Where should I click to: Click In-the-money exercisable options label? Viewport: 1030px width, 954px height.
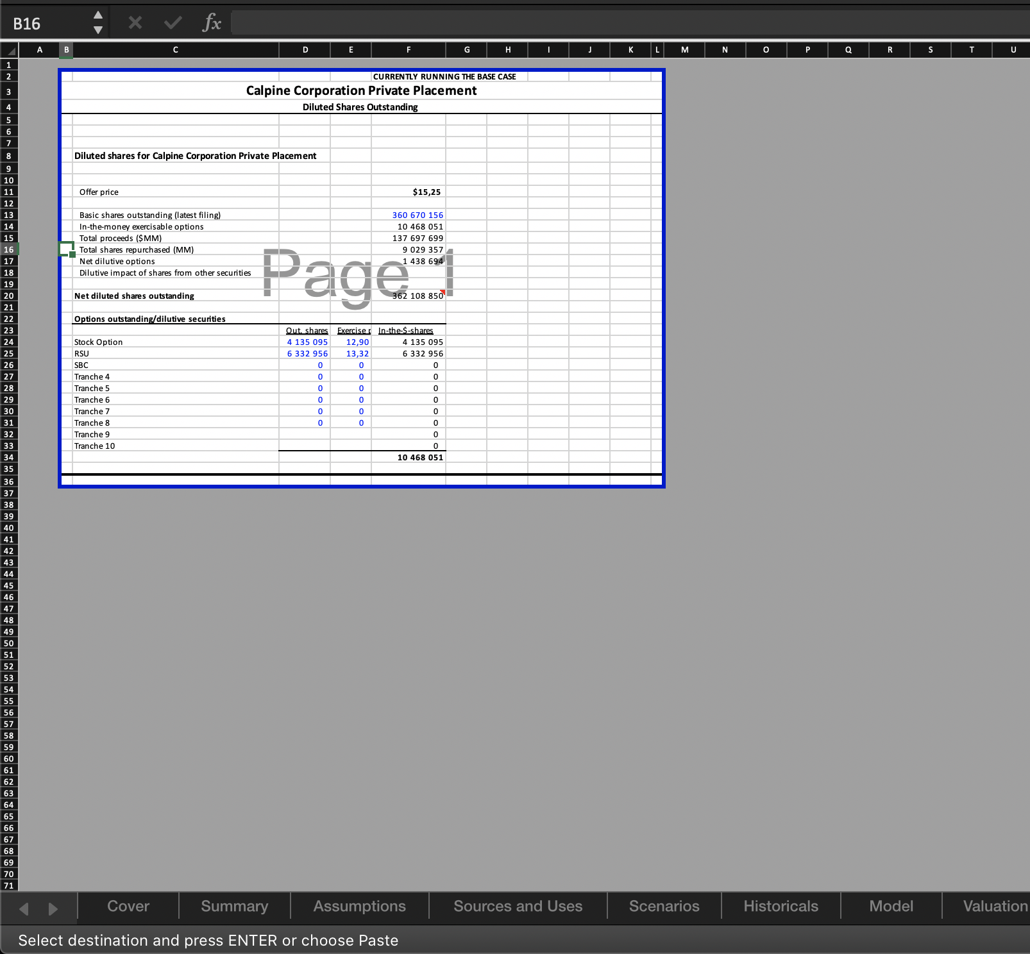[x=141, y=226]
